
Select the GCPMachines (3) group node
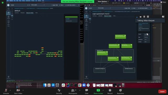[x=129, y=70]
